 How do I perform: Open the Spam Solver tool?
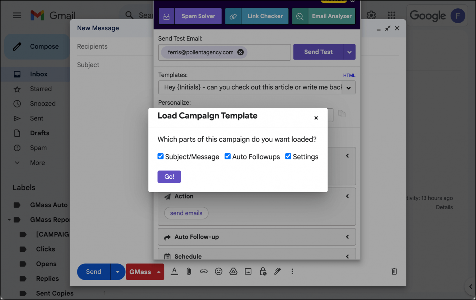(x=198, y=16)
